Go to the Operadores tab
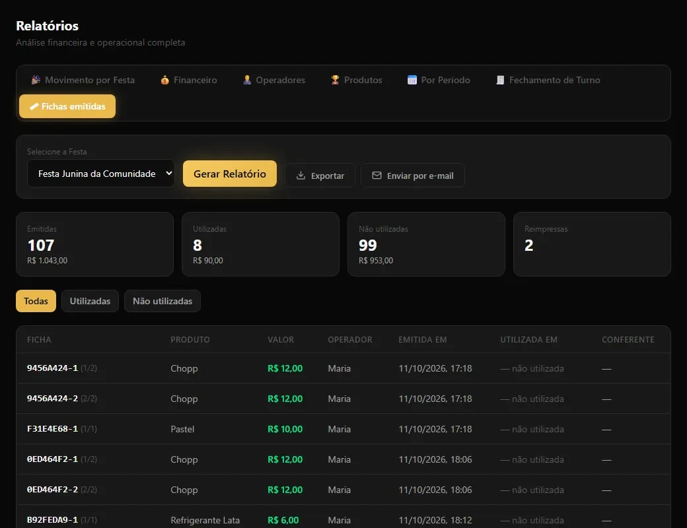The height and width of the screenshot is (528, 687). [274, 80]
